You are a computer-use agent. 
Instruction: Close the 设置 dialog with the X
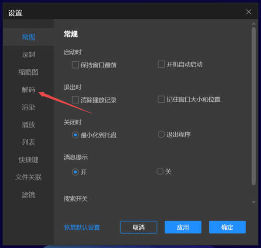249,12
